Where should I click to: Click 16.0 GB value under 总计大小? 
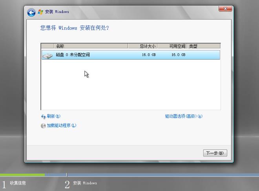[x=149, y=55]
